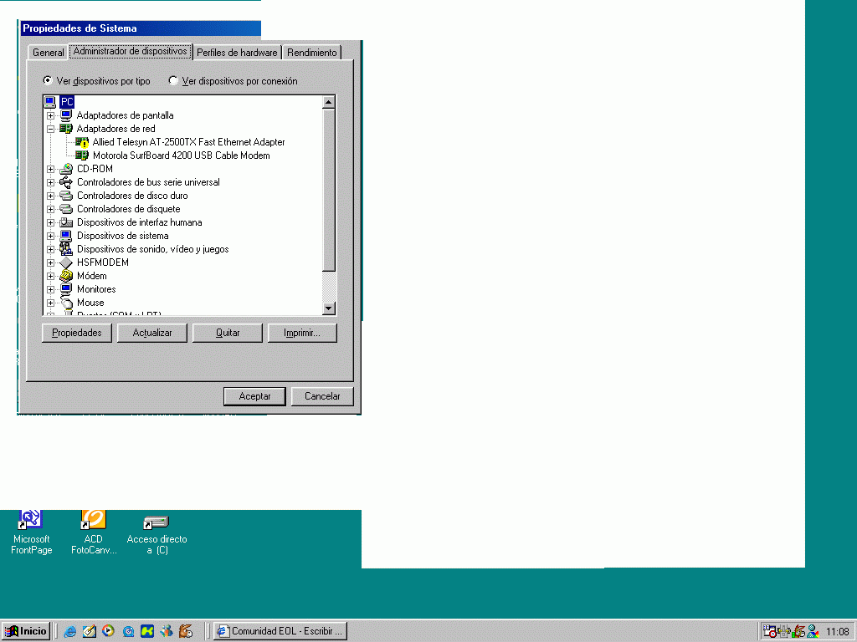Click the Dispositivos de sistema computer icon

pos(66,236)
